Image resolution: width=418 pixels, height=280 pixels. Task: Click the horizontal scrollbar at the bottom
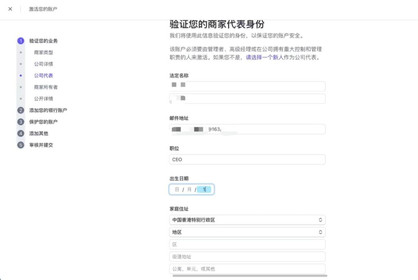click(249, 276)
